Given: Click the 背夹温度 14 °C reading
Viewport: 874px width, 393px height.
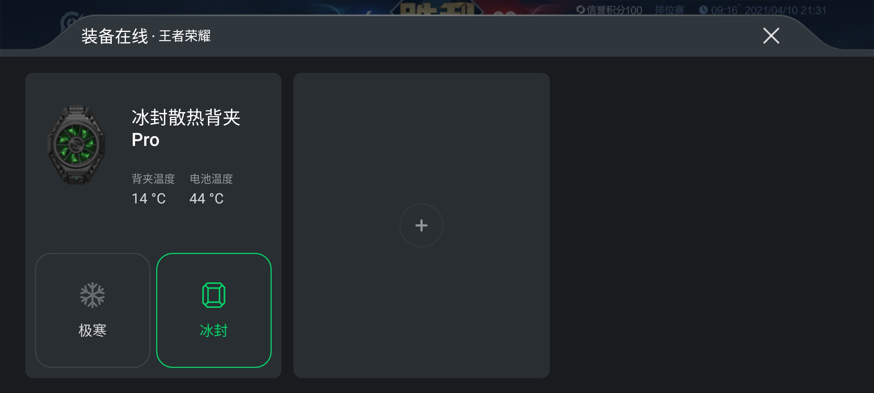Looking at the screenshot, I should (x=149, y=199).
